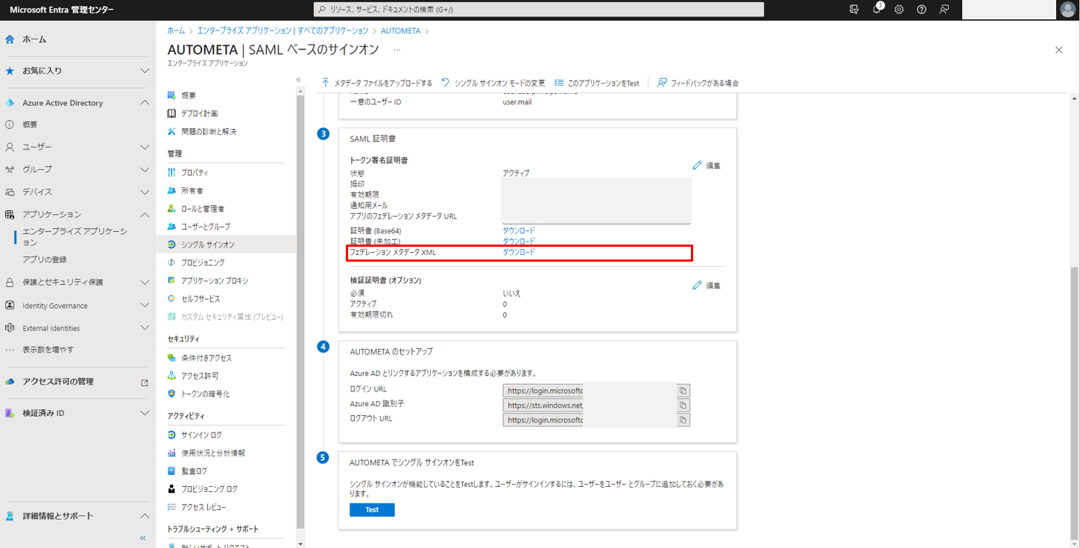Open the notifications bell icon
The height and width of the screenshot is (548, 1080).
877,10
